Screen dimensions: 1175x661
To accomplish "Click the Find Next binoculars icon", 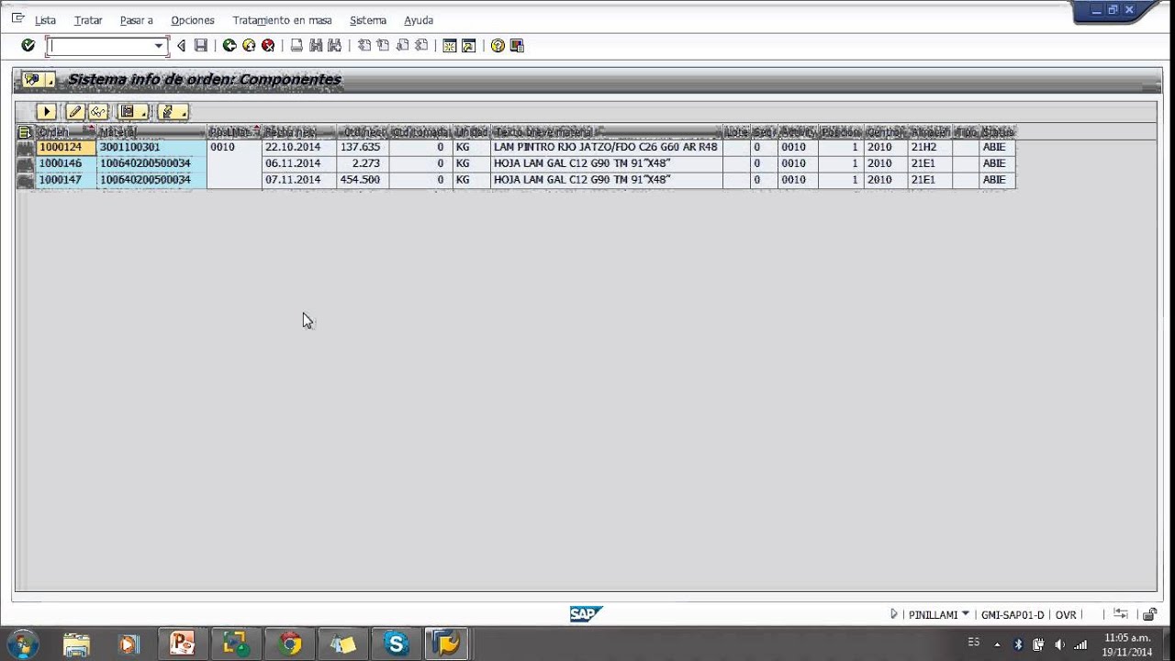I will coord(334,45).
